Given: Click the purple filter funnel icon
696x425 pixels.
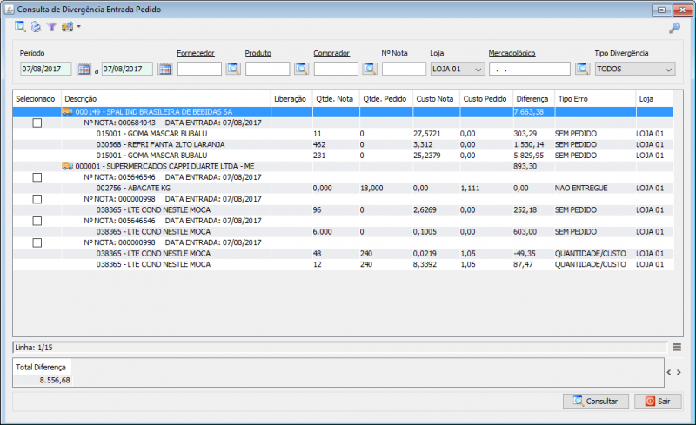Looking at the screenshot, I should 51,27.
